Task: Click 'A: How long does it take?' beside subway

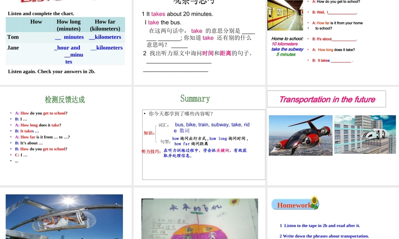Action: pyautogui.click(x=334, y=50)
